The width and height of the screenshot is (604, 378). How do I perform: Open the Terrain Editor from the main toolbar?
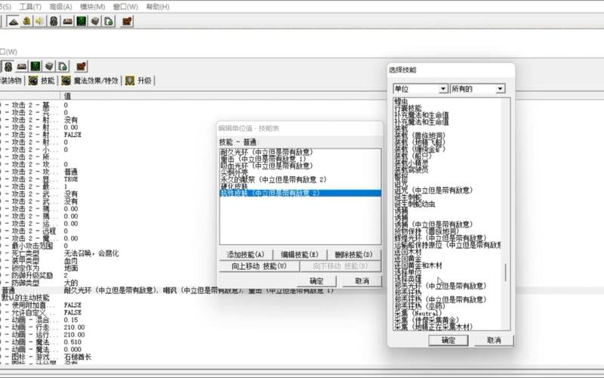14,21
